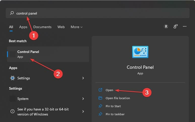Click the search magnifier icon
Viewport: 195px width, 122px height.
(x=12, y=13)
